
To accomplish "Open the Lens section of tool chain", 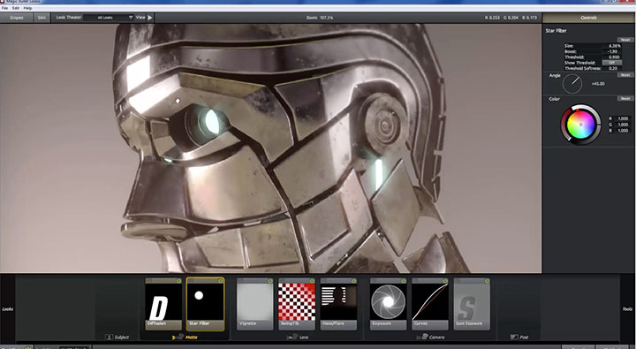I will coord(299,337).
